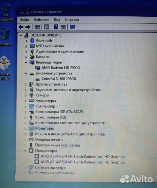Expand the Батареи category
This screenshot has width=157, height=188.
[x=26, y=57]
